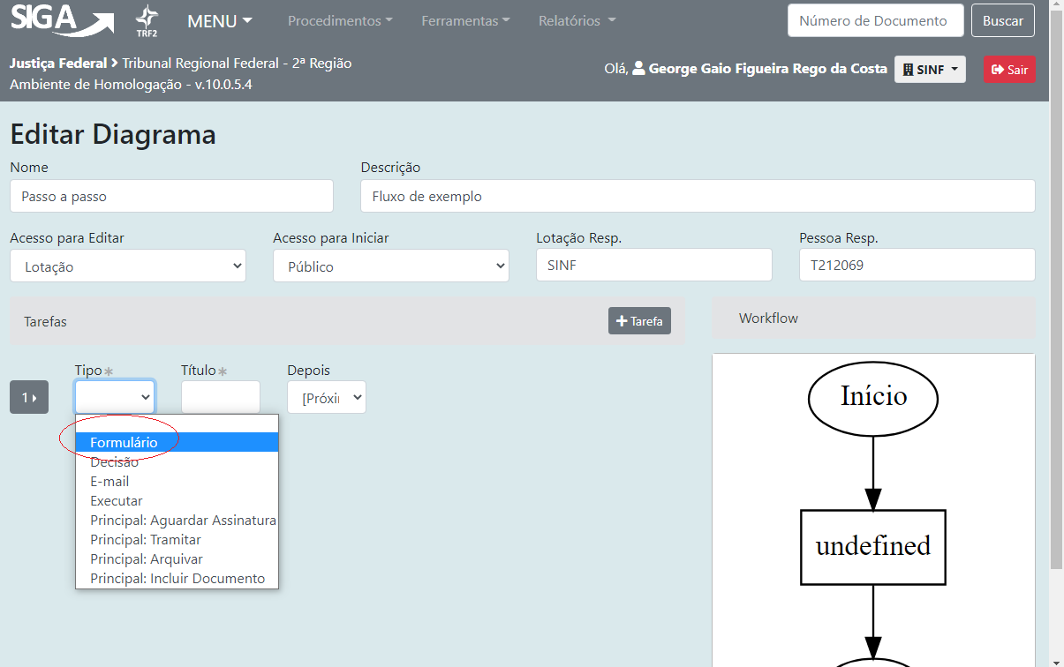1064x667 pixels.
Task: Click the Título input field
Action: (220, 398)
